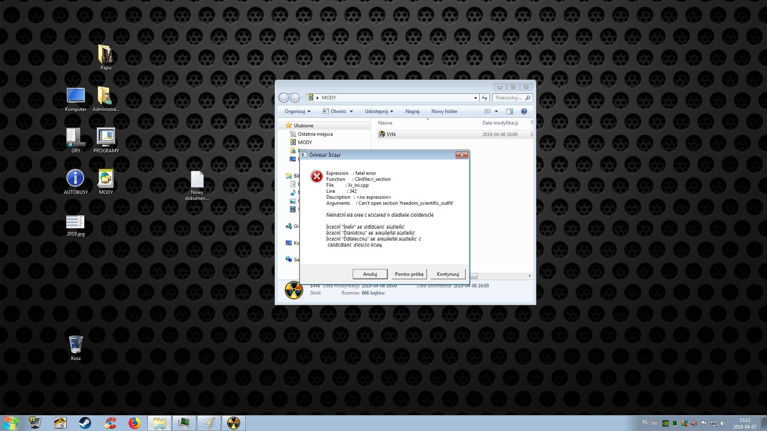Select Ulubione in the navigation pane
Screen dimensions: 767x431
point(304,126)
